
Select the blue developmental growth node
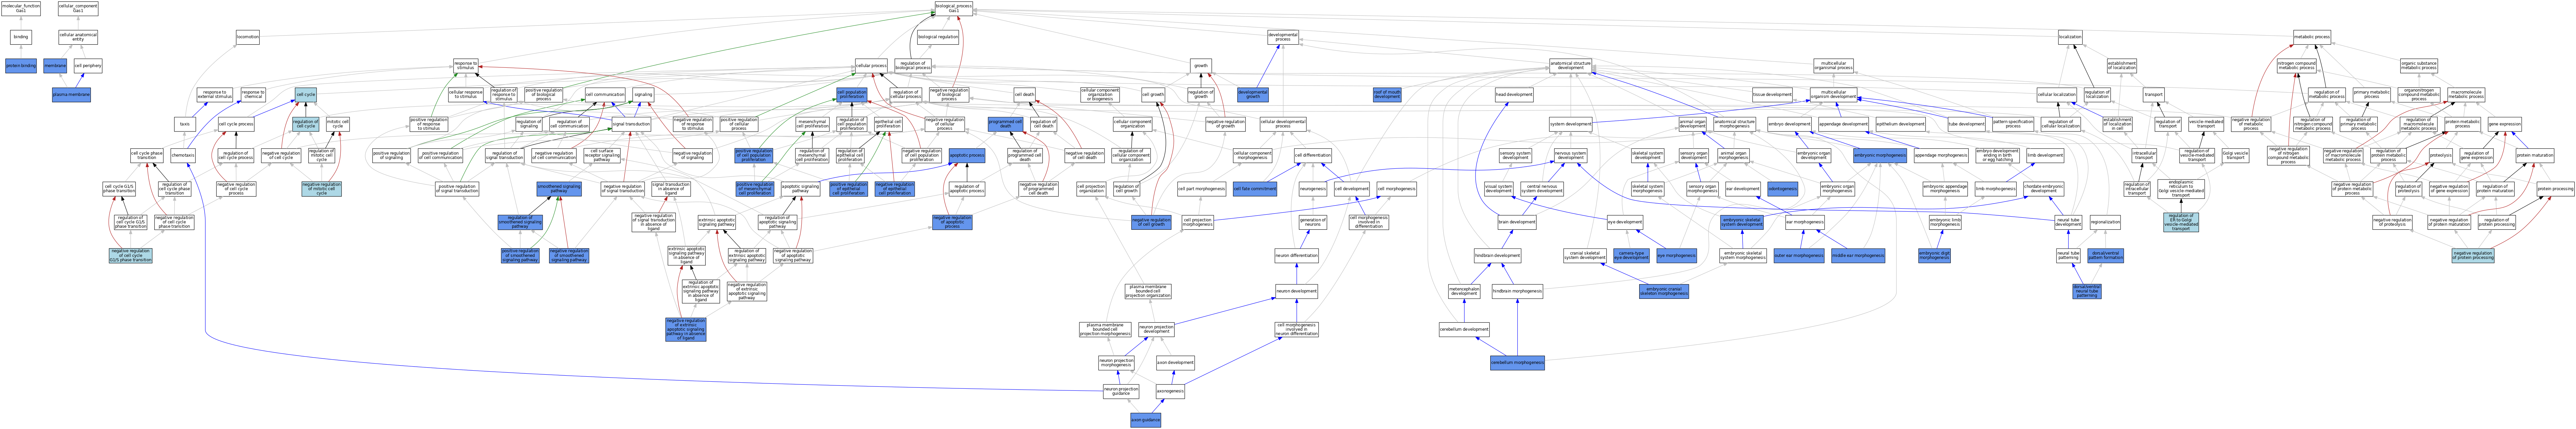[1253, 95]
